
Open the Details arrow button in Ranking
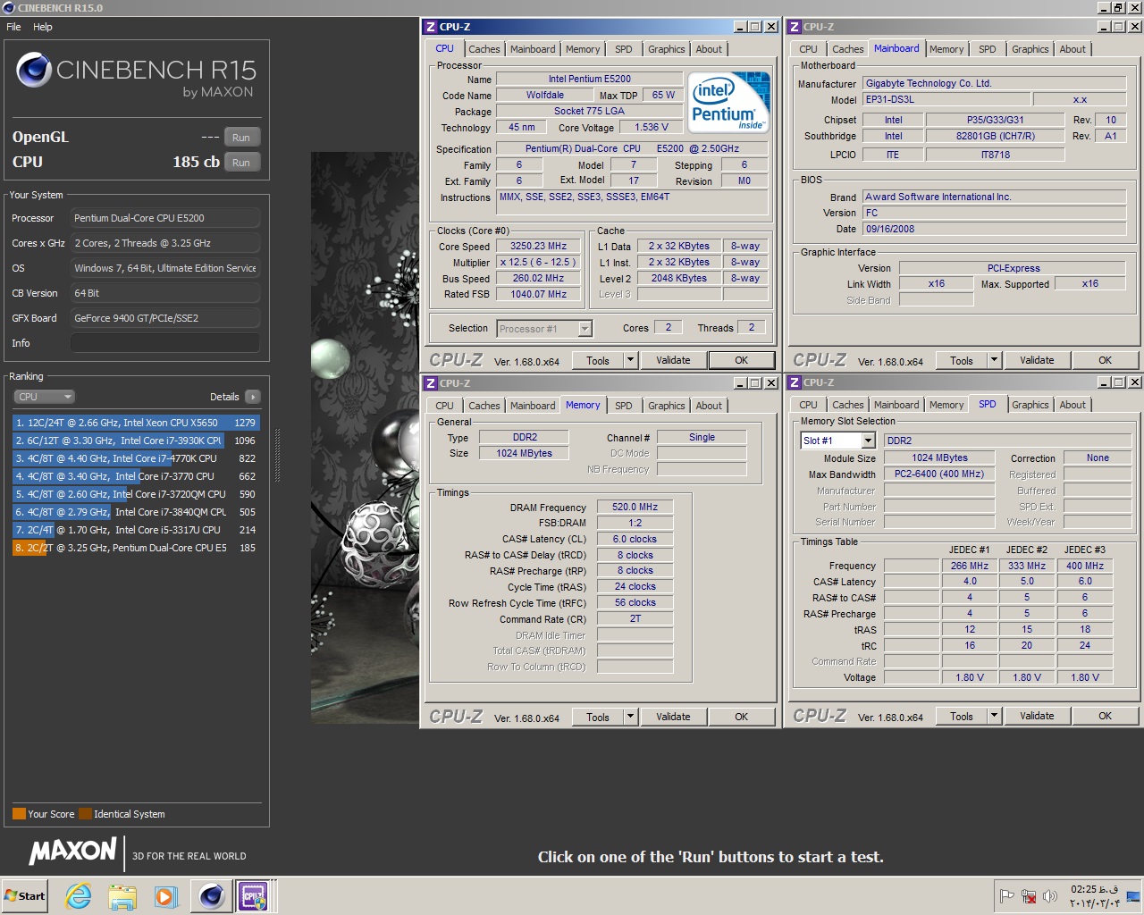tap(252, 397)
